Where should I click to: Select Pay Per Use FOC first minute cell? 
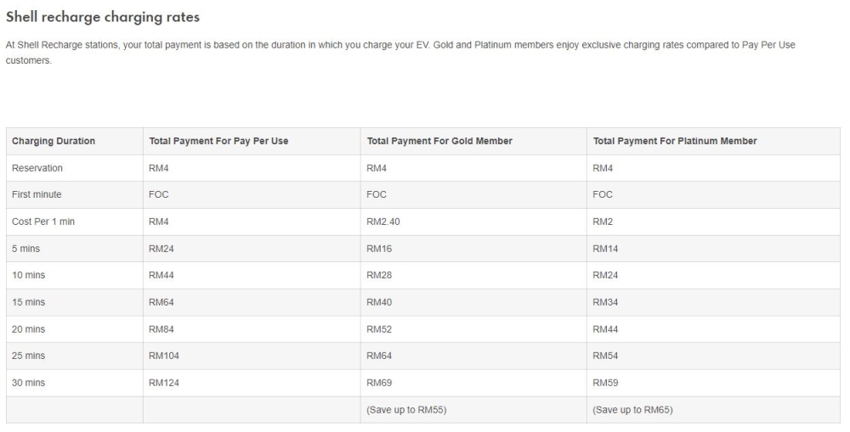[x=159, y=194]
